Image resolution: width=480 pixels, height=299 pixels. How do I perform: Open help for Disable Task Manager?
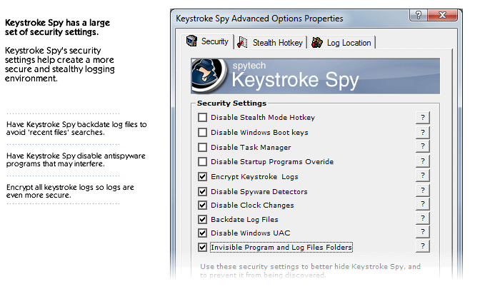pyautogui.click(x=422, y=147)
